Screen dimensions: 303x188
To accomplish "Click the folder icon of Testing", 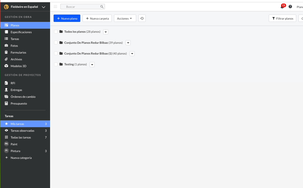I will [x=61, y=64].
